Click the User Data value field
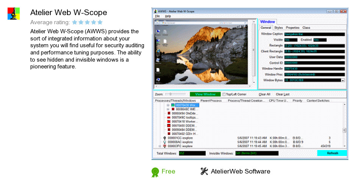The height and width of the screenshot is (189, 356). [x=314, y=57]
